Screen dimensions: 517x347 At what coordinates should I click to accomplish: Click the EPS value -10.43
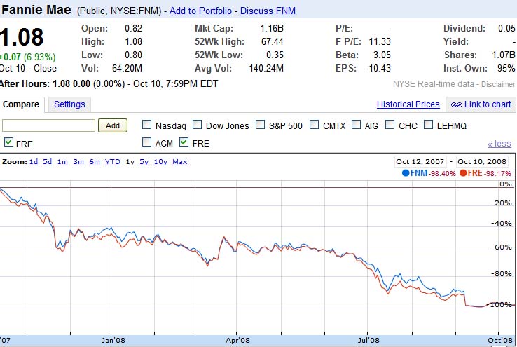click(378, 68)
